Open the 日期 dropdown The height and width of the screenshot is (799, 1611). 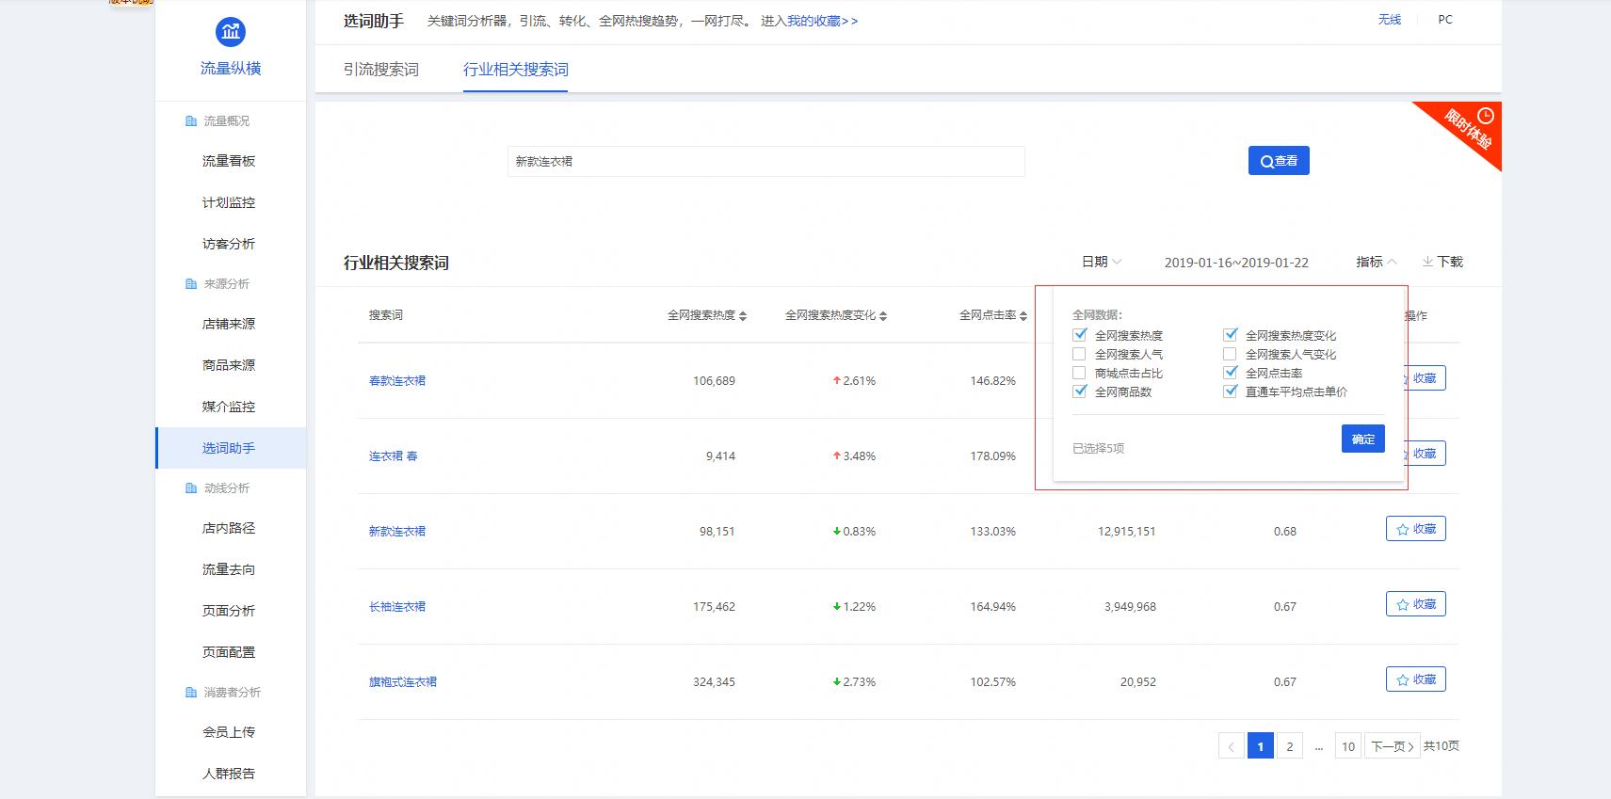pos(1101,262)
